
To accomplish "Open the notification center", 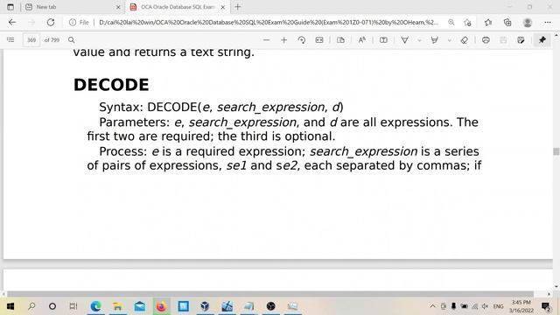I will (546, 306).
